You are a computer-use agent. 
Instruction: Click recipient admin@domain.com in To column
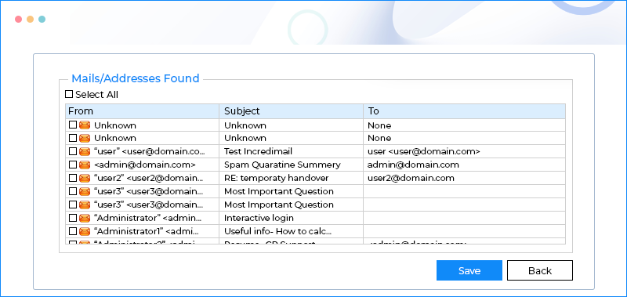[x=413, y=165]
